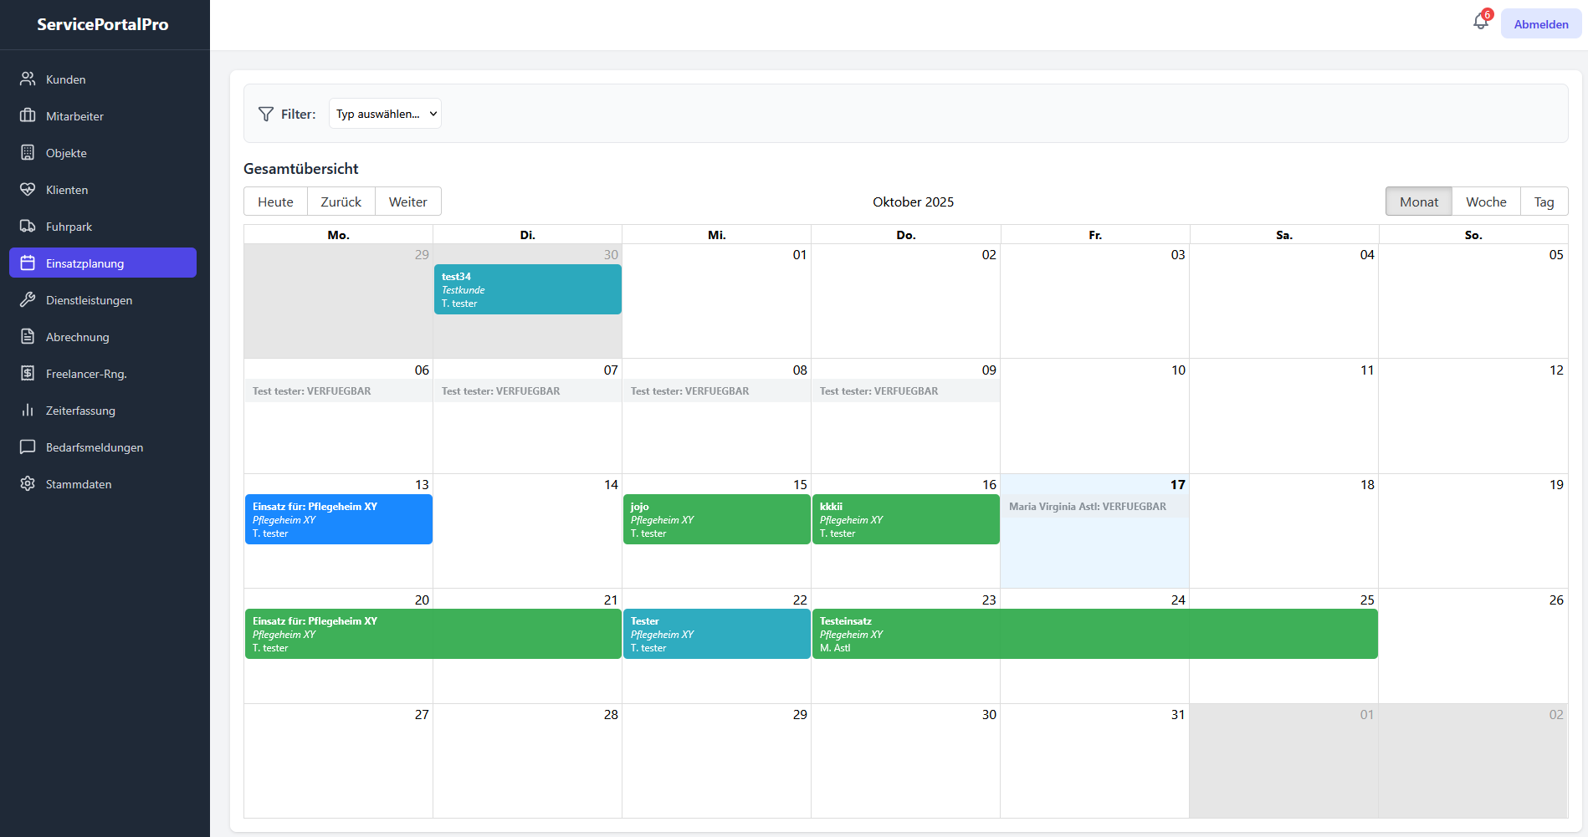Select the Mitarbeiter briefcase icon
The image size is (1588, 837).
click(28, 115)
